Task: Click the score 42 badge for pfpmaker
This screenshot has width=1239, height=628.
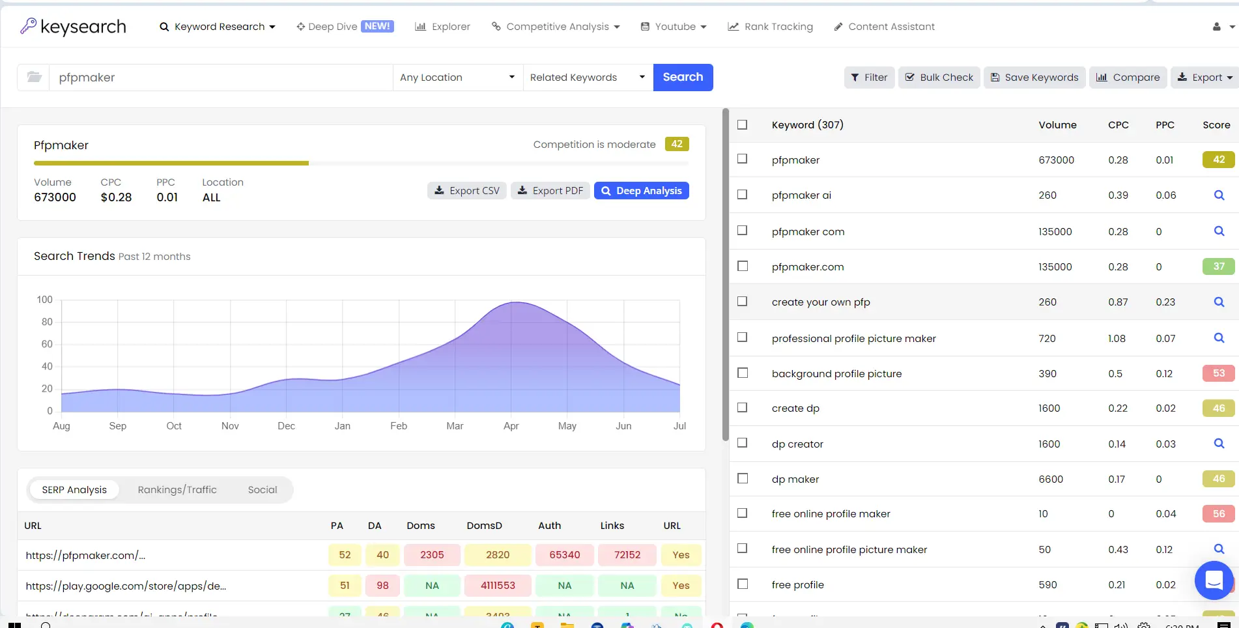Action: coord(1218,160)
